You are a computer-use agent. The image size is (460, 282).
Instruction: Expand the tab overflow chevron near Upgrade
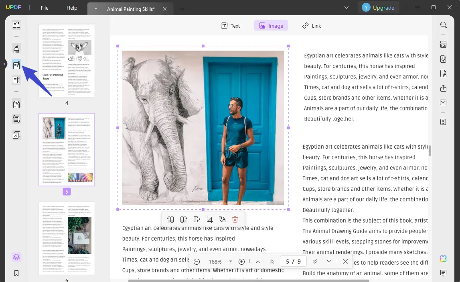click(347, 8)
